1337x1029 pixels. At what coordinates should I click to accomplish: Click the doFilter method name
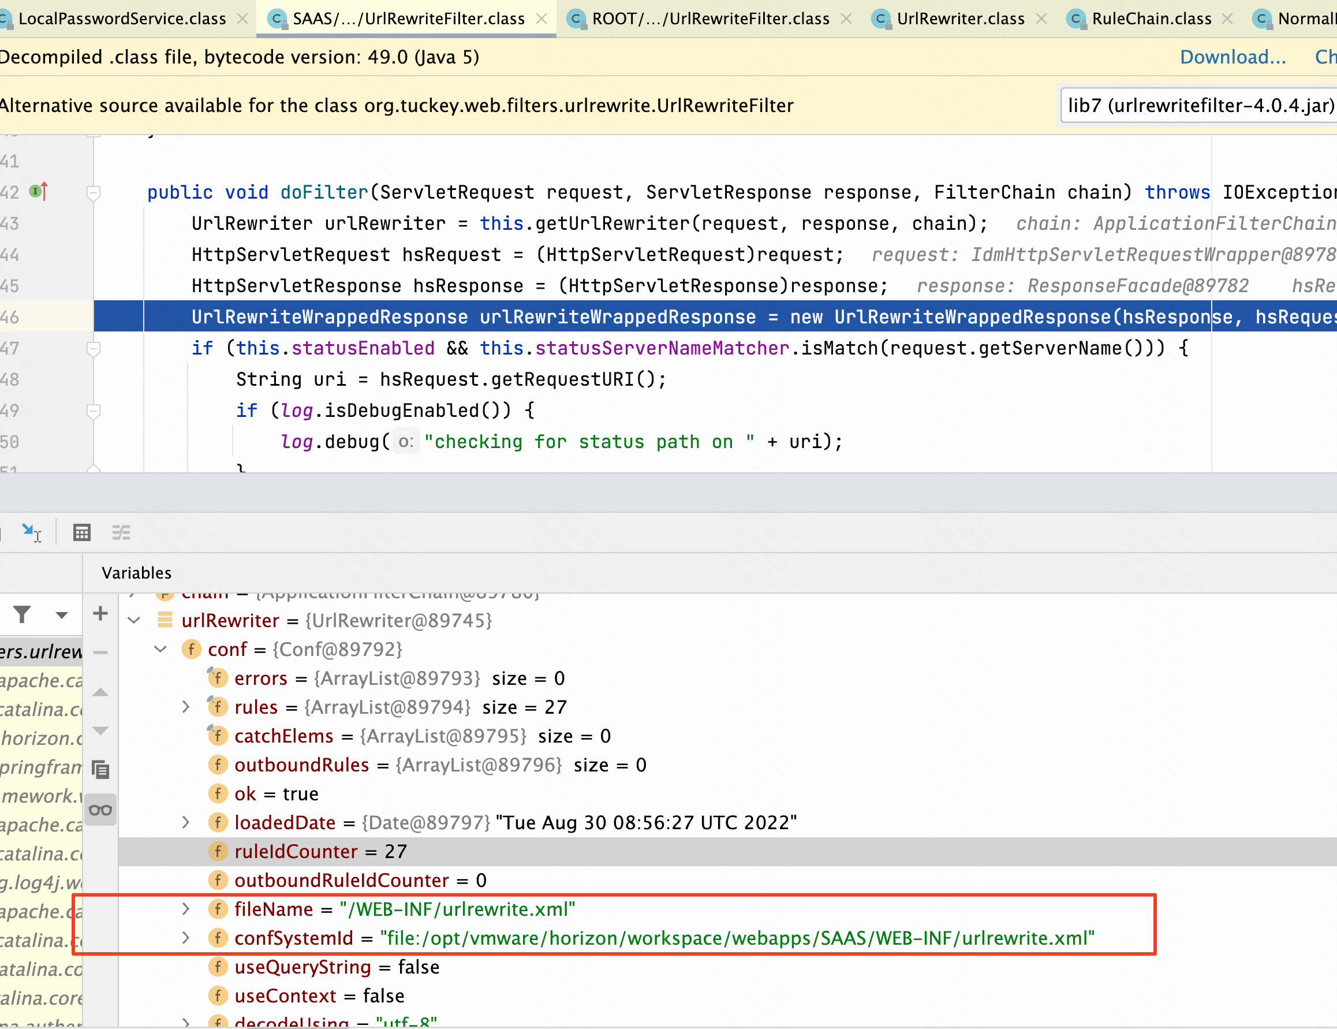(x=324, y=192)
